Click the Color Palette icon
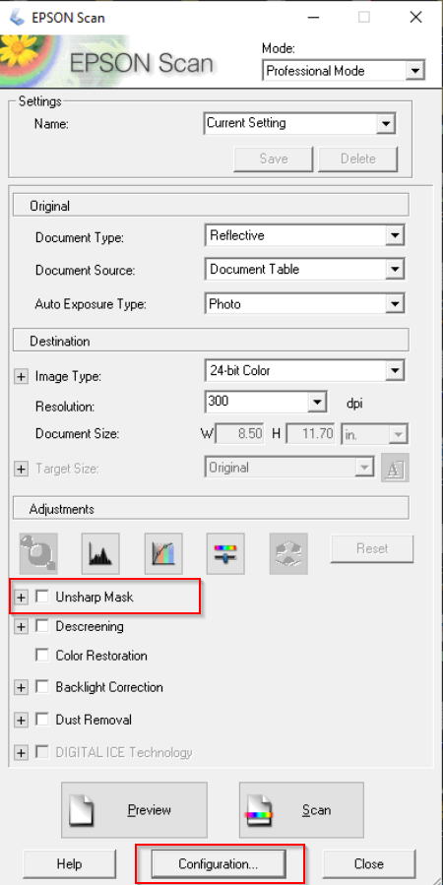 [x=288, y=551]
